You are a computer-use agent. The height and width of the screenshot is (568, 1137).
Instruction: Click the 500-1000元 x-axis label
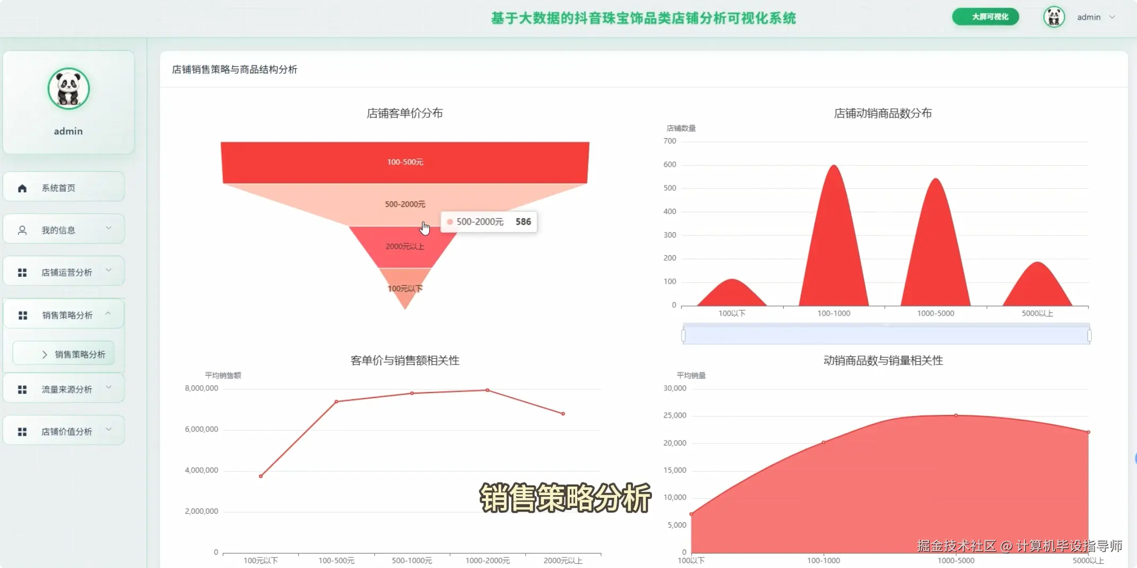[412, 561]
